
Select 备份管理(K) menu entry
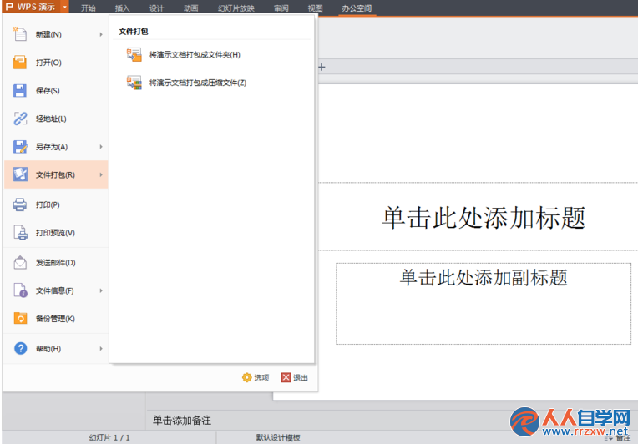click(56, 319)
